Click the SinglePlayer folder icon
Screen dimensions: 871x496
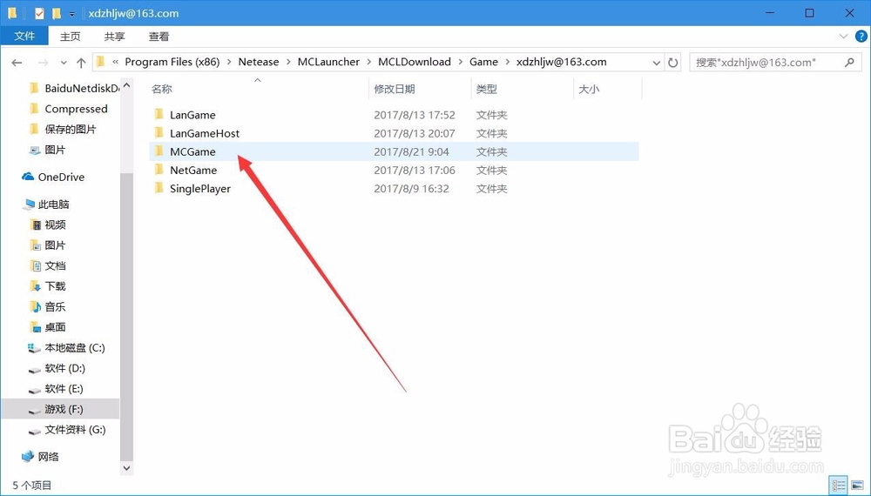[159, 188]
